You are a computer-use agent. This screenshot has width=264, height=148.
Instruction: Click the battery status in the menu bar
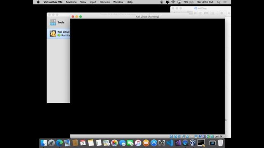coord(189,2)
